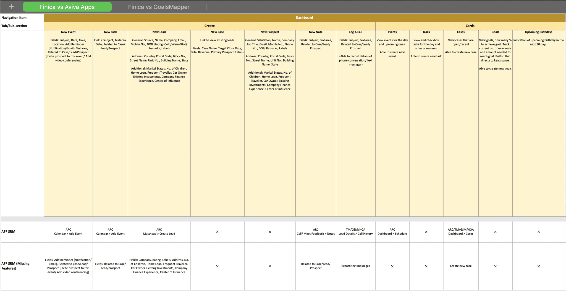Click 'Lead Details > Call History' cell
The width and height of the screenshot is (566, 291).
356,232
